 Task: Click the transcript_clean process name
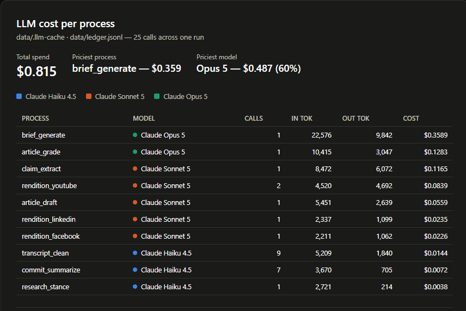[45, 253]
